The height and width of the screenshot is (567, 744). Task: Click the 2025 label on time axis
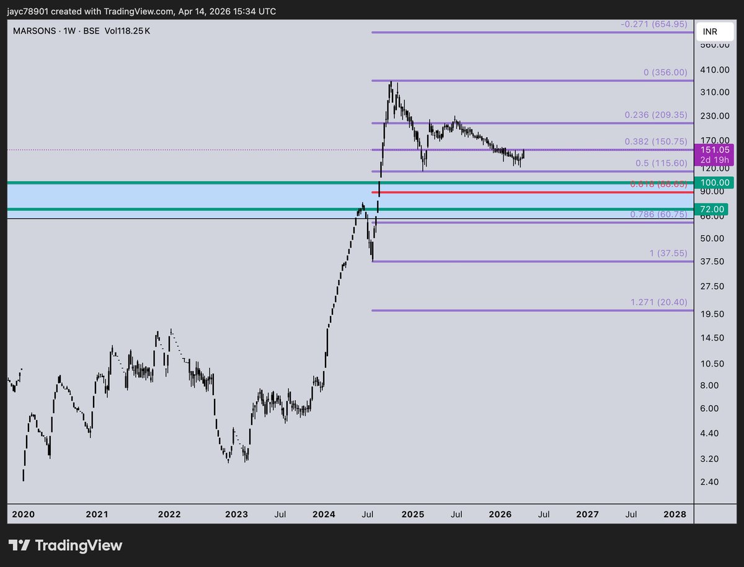(412, 514)
